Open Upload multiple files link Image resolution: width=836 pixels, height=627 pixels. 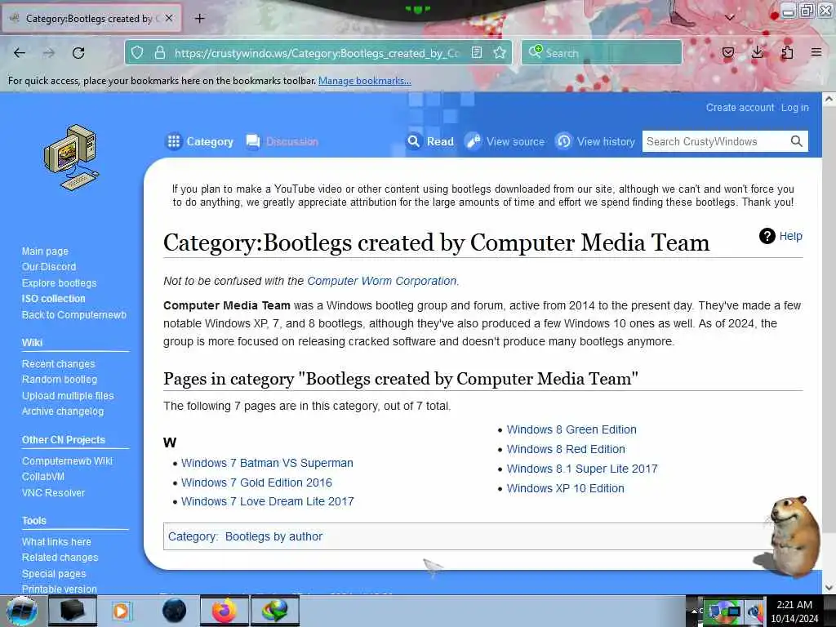(x=68, y=396)
